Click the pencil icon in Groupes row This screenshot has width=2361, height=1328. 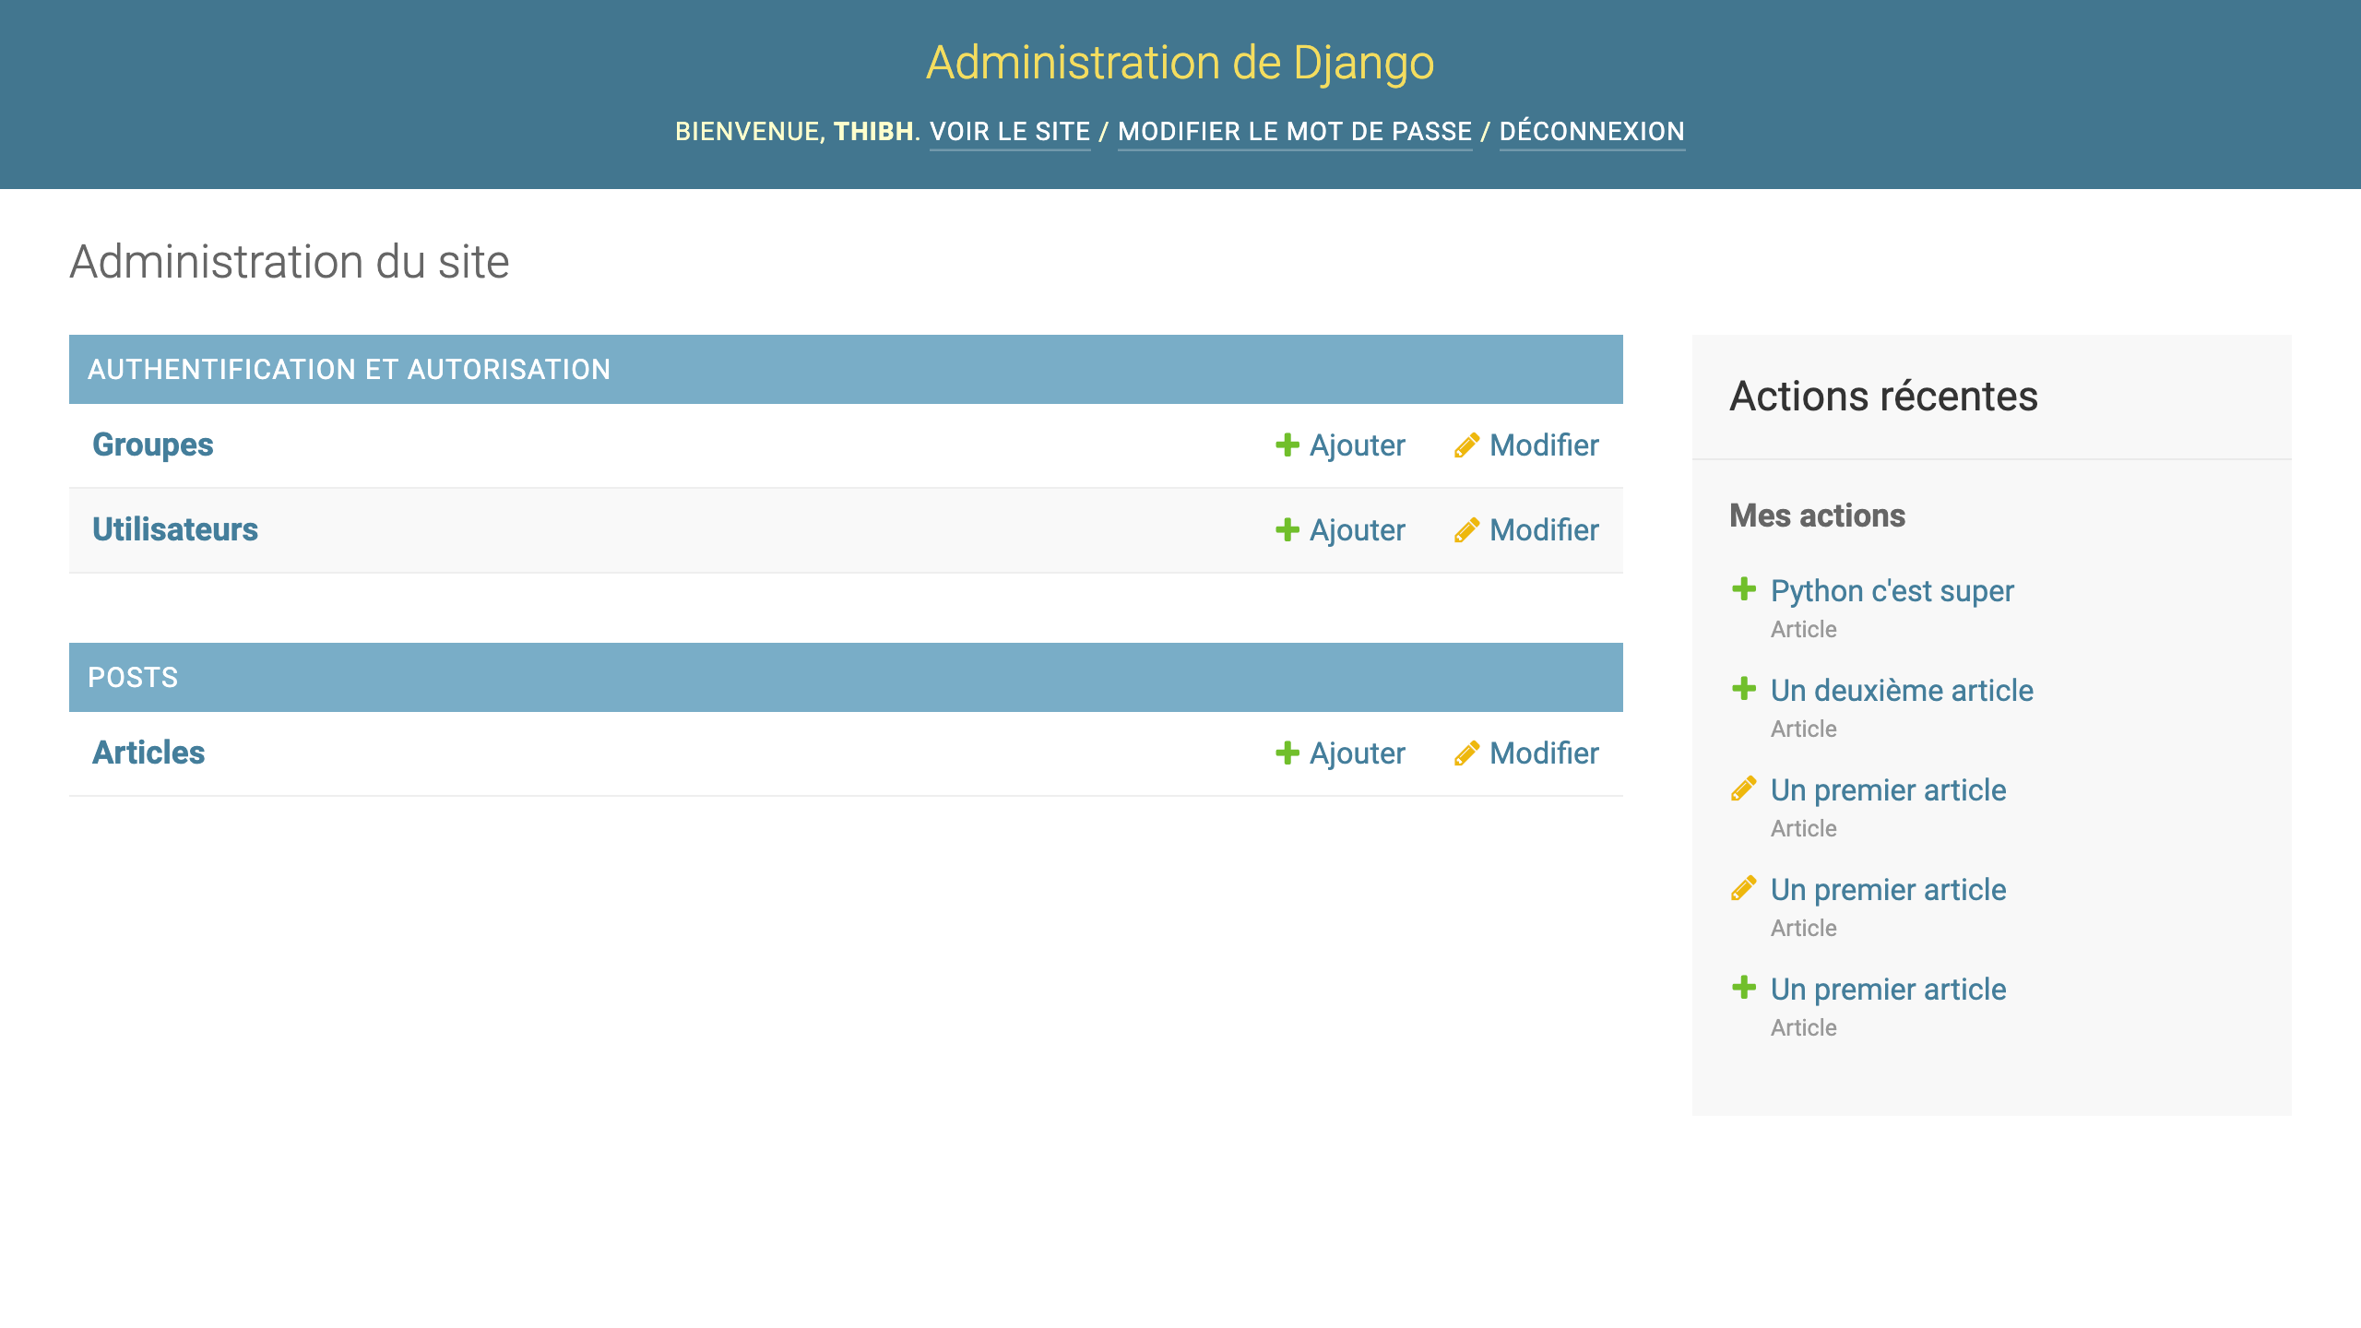click(1466, 445)
